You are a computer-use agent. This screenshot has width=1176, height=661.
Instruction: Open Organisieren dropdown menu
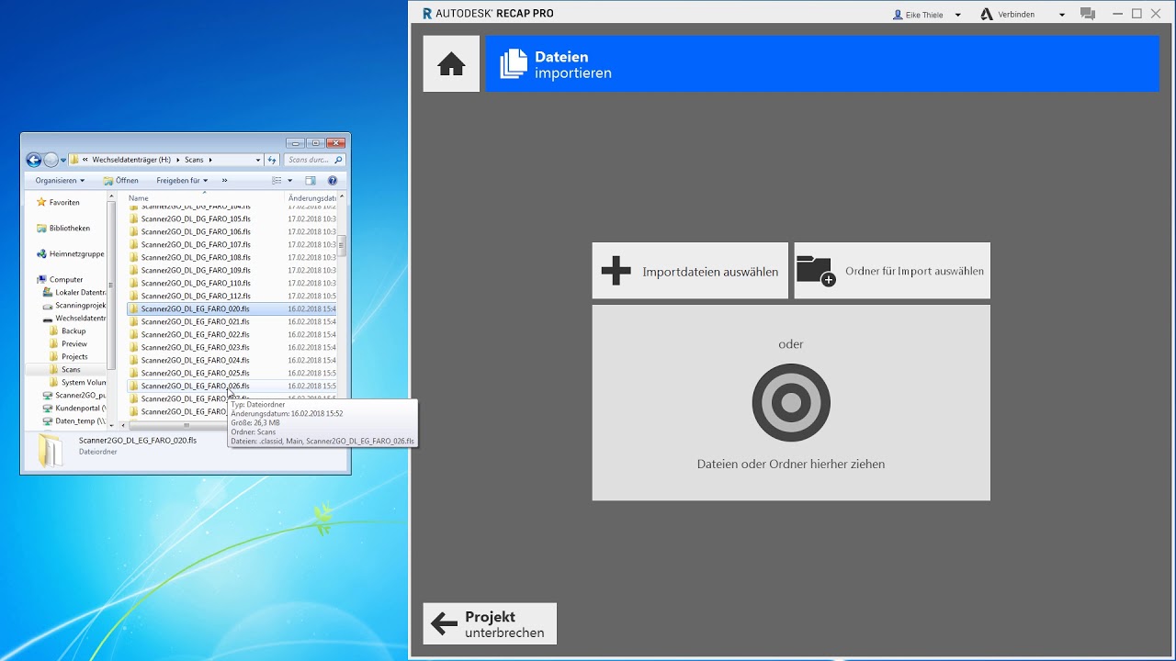tap(60, 181)
